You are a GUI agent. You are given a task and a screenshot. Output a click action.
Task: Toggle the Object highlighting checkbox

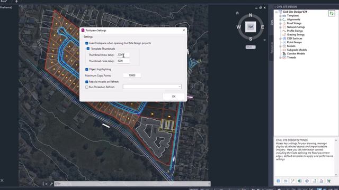tap(87, 69)
